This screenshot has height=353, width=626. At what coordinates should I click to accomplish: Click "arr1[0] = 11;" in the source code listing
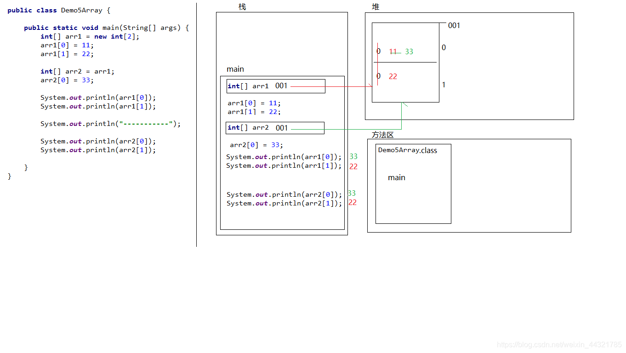(x=67, y=45)
